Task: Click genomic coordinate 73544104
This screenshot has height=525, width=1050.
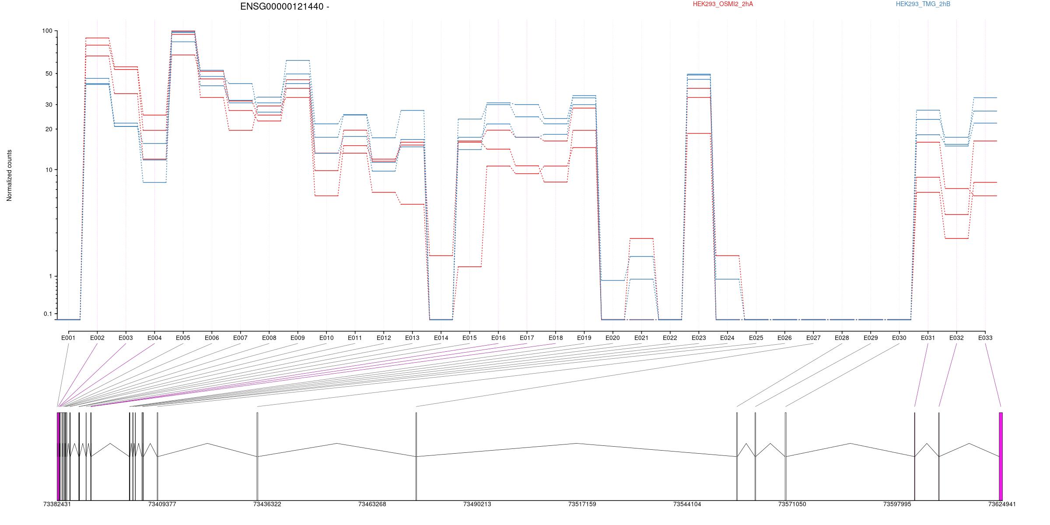Action: coord(687,504)
